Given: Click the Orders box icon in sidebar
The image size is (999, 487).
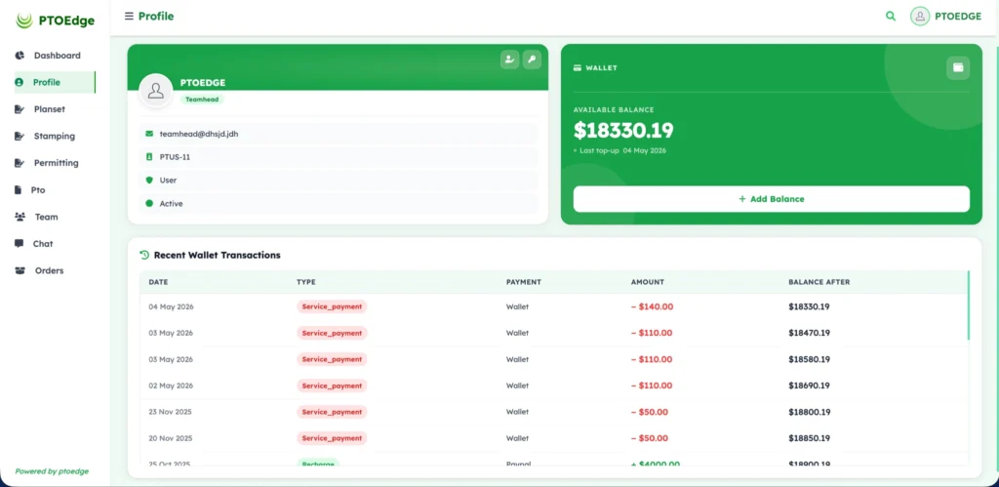Looking at the screenshot, I should pyautogui.click(x=20, y=270).
